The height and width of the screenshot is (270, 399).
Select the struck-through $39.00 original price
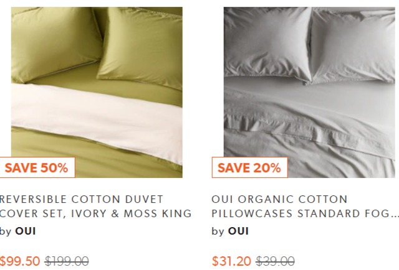pos(276,261)
